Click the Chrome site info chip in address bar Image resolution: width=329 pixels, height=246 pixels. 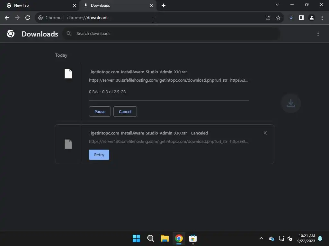pyautogui.click(x=50, y=18)
